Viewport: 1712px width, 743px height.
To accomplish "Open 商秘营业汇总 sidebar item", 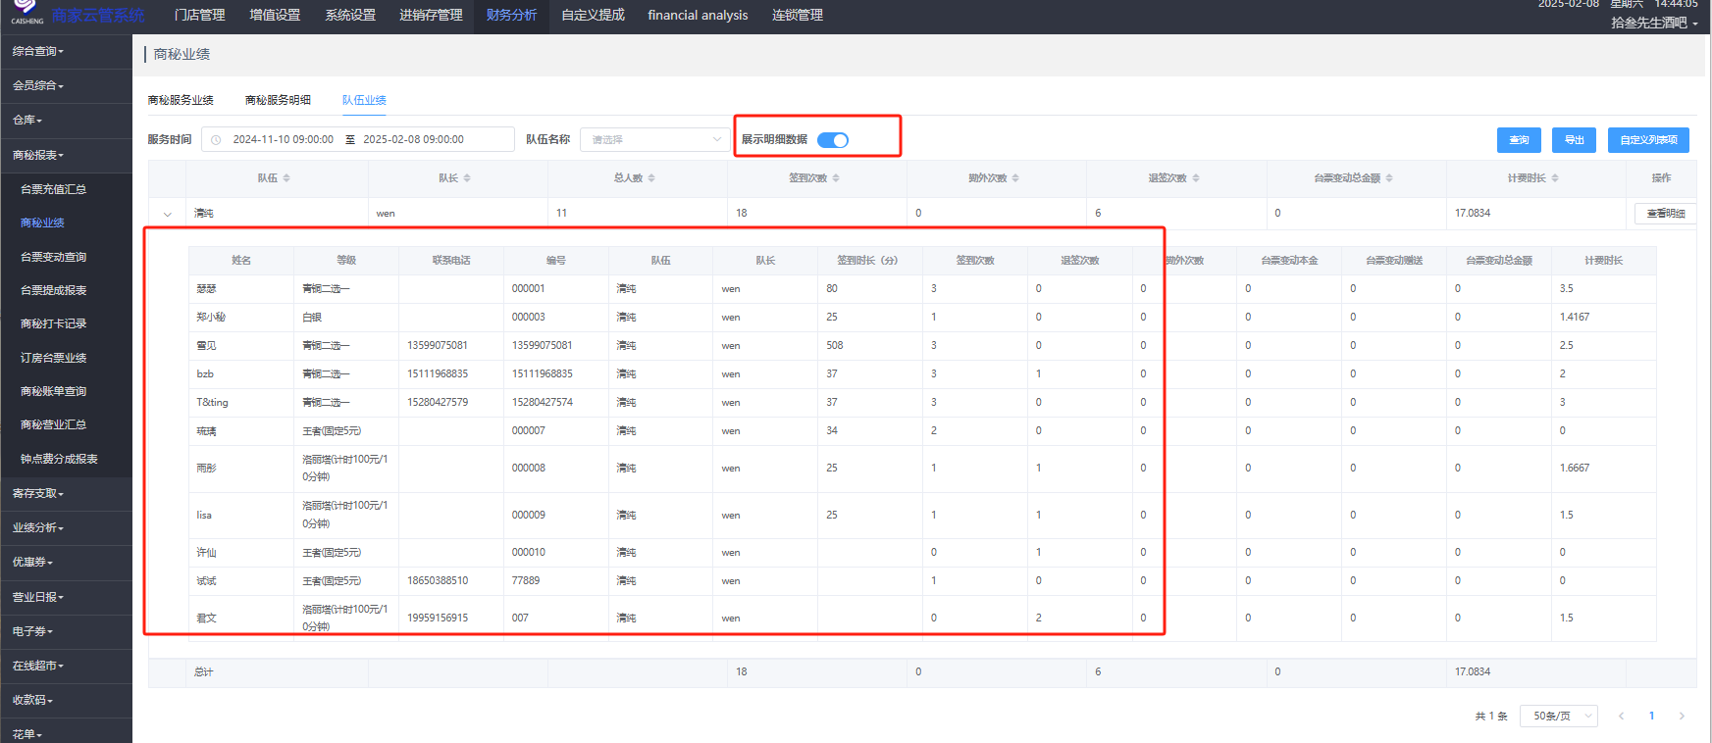I will pyautogui.click(x=54, y=424).
